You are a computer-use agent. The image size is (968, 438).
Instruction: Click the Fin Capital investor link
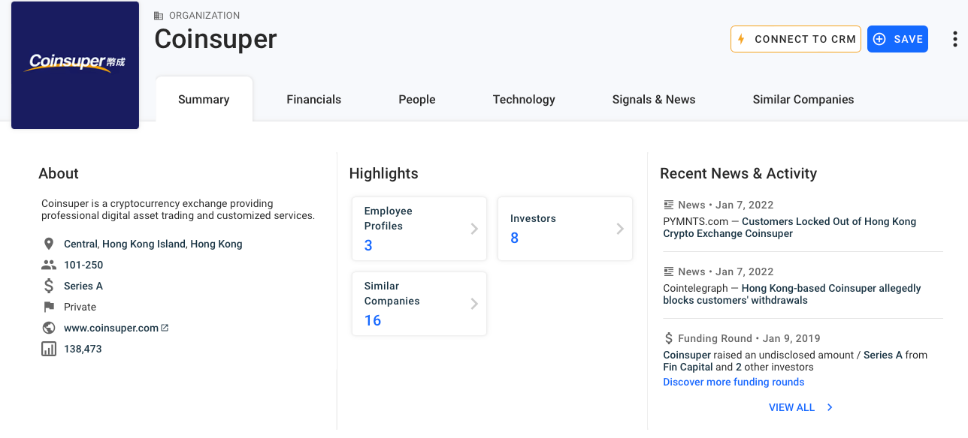point(688,367)
